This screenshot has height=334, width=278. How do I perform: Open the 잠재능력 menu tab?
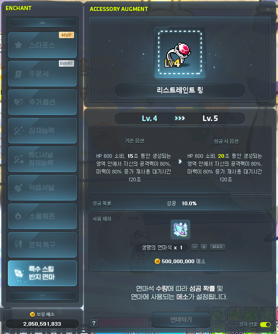click(x=42, y=131)
